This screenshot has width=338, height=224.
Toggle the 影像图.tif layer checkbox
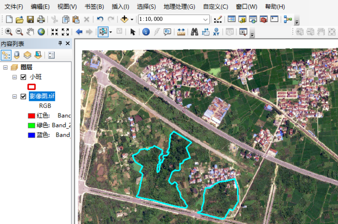click(x=23, y=96)
